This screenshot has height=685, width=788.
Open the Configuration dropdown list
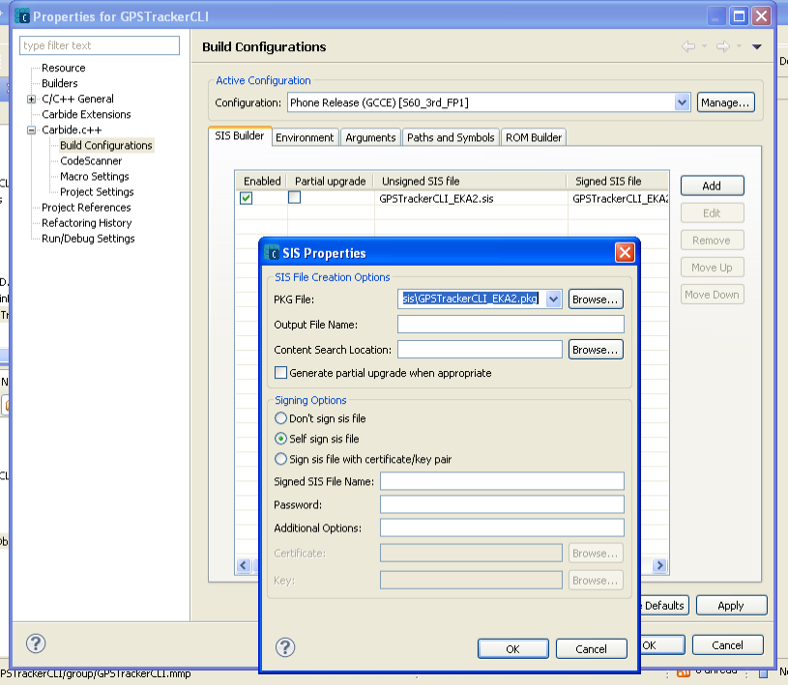681,102
